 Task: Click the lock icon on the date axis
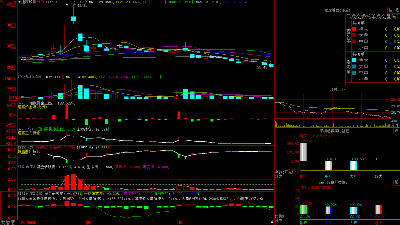coord(272,222)
